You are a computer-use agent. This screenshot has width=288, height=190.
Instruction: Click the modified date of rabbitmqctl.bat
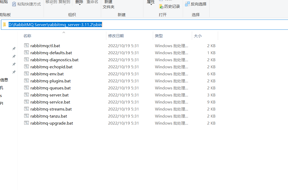click(x=123, y=46)
